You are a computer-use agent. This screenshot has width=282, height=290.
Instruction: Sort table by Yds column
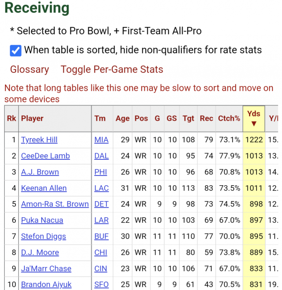(254, 118)
